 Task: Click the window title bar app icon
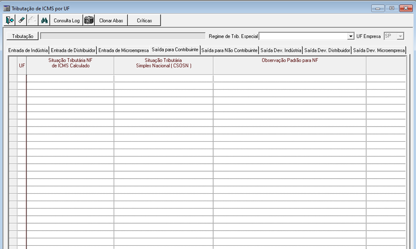tap(7, 8)
